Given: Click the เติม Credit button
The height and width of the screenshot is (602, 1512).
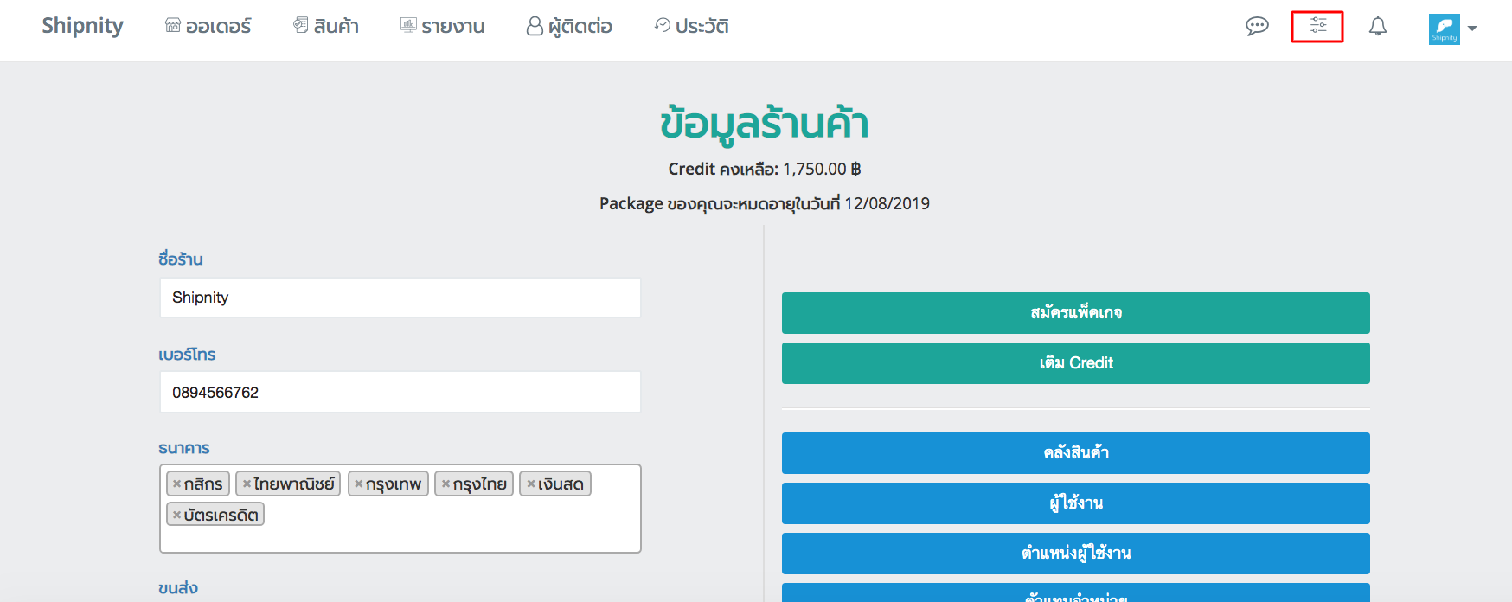Looking at the screenshot, I should click(1075, 363).
